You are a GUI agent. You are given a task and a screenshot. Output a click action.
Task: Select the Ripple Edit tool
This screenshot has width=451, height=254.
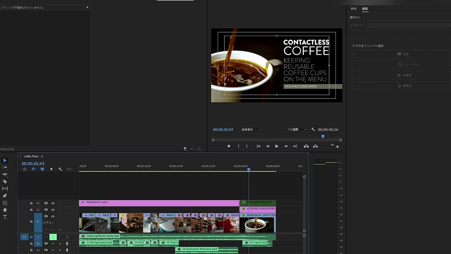pyautogui.click(x=5, y=174)
